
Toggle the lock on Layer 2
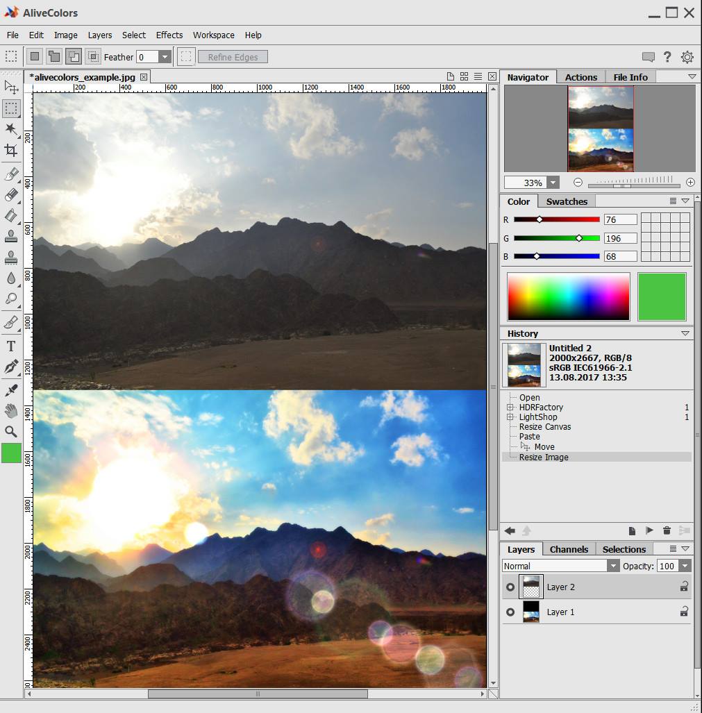coord(684,587)
